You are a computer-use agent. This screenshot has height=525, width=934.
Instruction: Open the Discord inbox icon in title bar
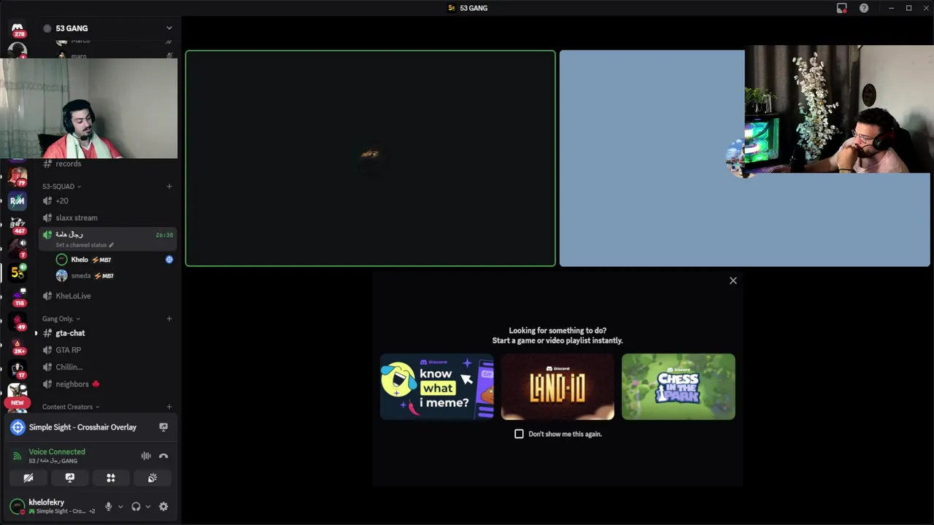841,8
